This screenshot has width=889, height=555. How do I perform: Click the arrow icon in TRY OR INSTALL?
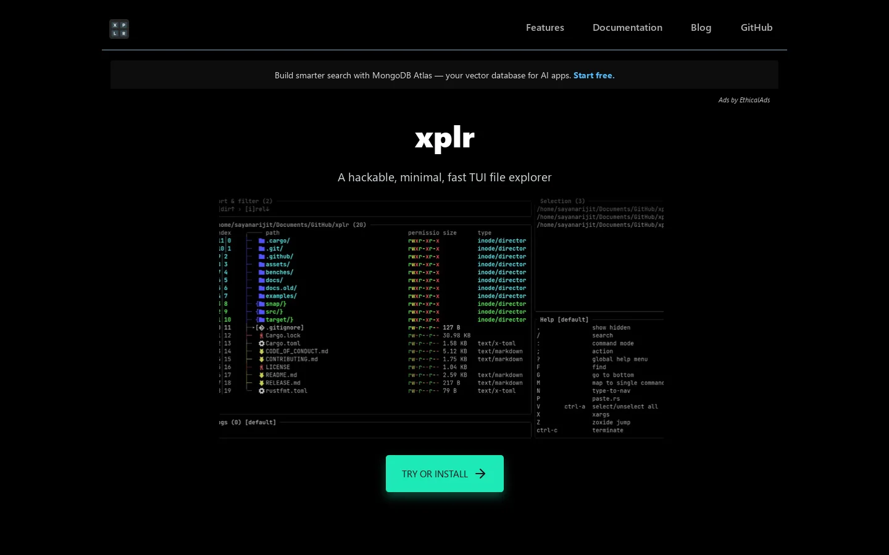point(480,474)
